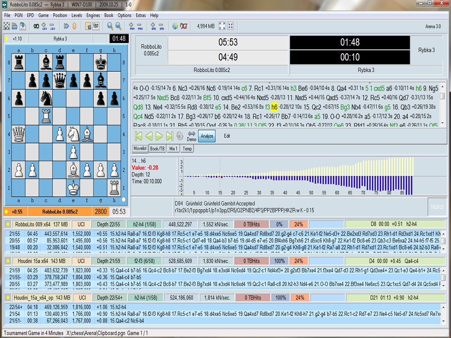The width and height of the screenshot is (451, 338).
Task: Step forward one move with right arrow
Action: click(159, 136)
